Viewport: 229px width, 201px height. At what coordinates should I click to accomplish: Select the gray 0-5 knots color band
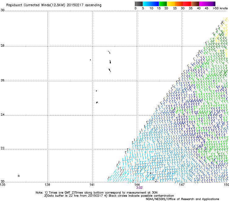pos(139,4)
